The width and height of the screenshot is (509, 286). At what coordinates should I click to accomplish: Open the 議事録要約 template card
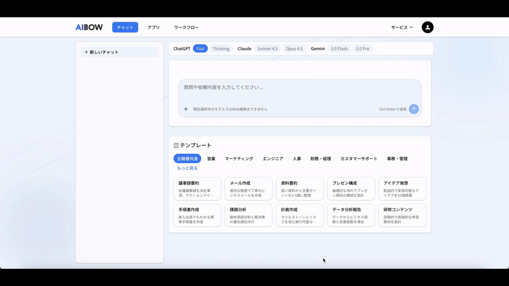[x=197, y=189]
